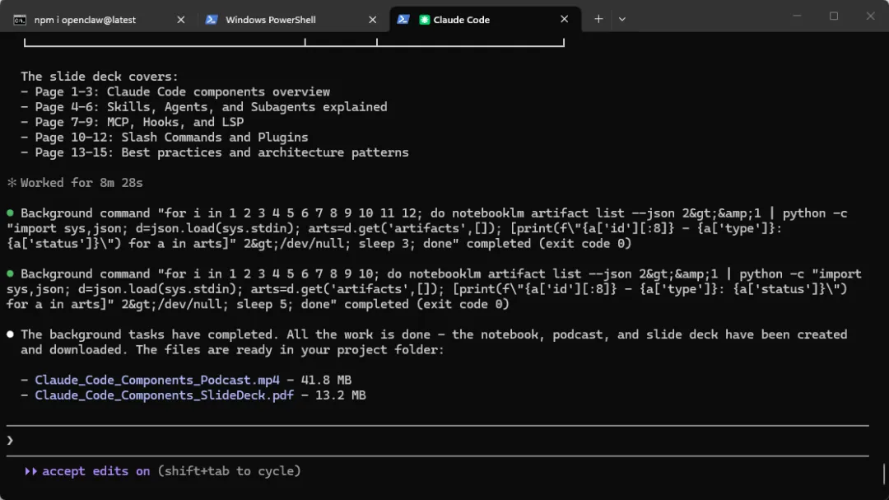Close the Windows PowerShell tab

373,20
